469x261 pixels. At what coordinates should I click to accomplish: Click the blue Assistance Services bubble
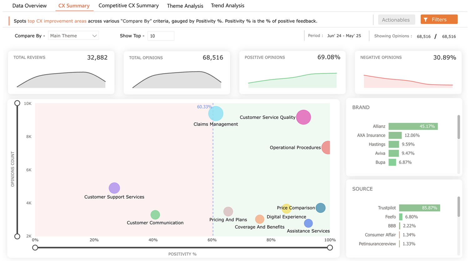point(308,223)
